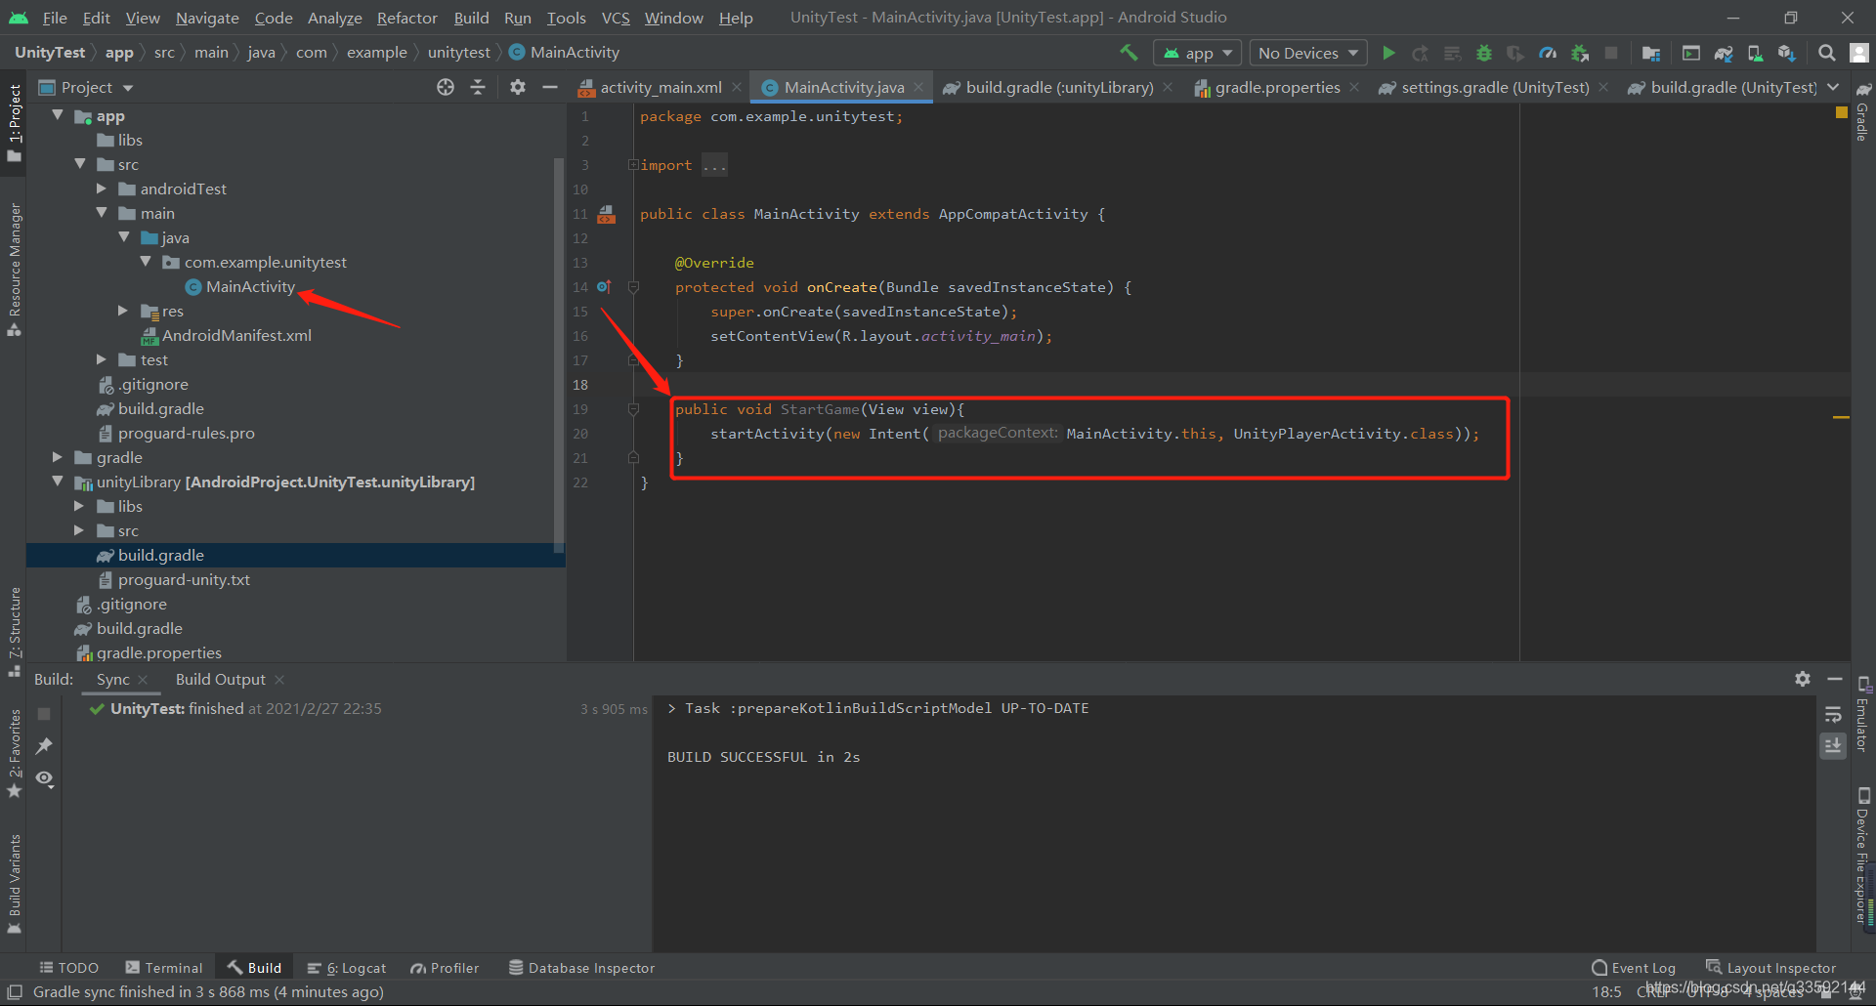1876x1006 pixels.
Task: Open the Terminal tool window
Action: (x=164, y=968)
